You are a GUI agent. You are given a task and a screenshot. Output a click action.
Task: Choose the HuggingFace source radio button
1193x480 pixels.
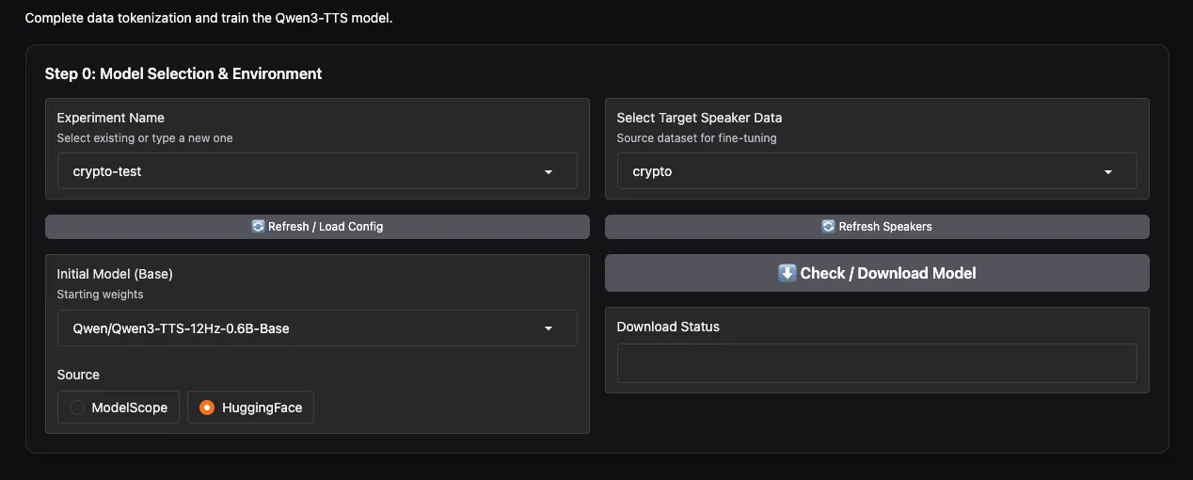pyautogui.click(x=207, y=408)
